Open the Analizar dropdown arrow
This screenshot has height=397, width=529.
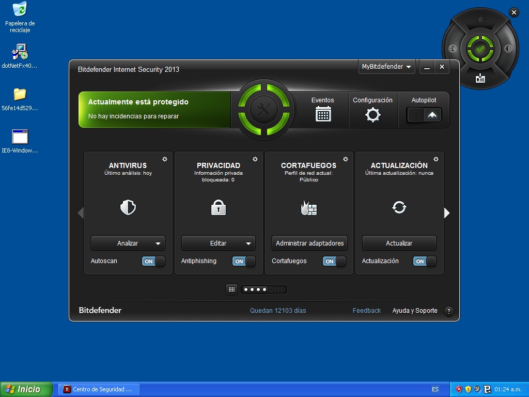tap(158, 243)
